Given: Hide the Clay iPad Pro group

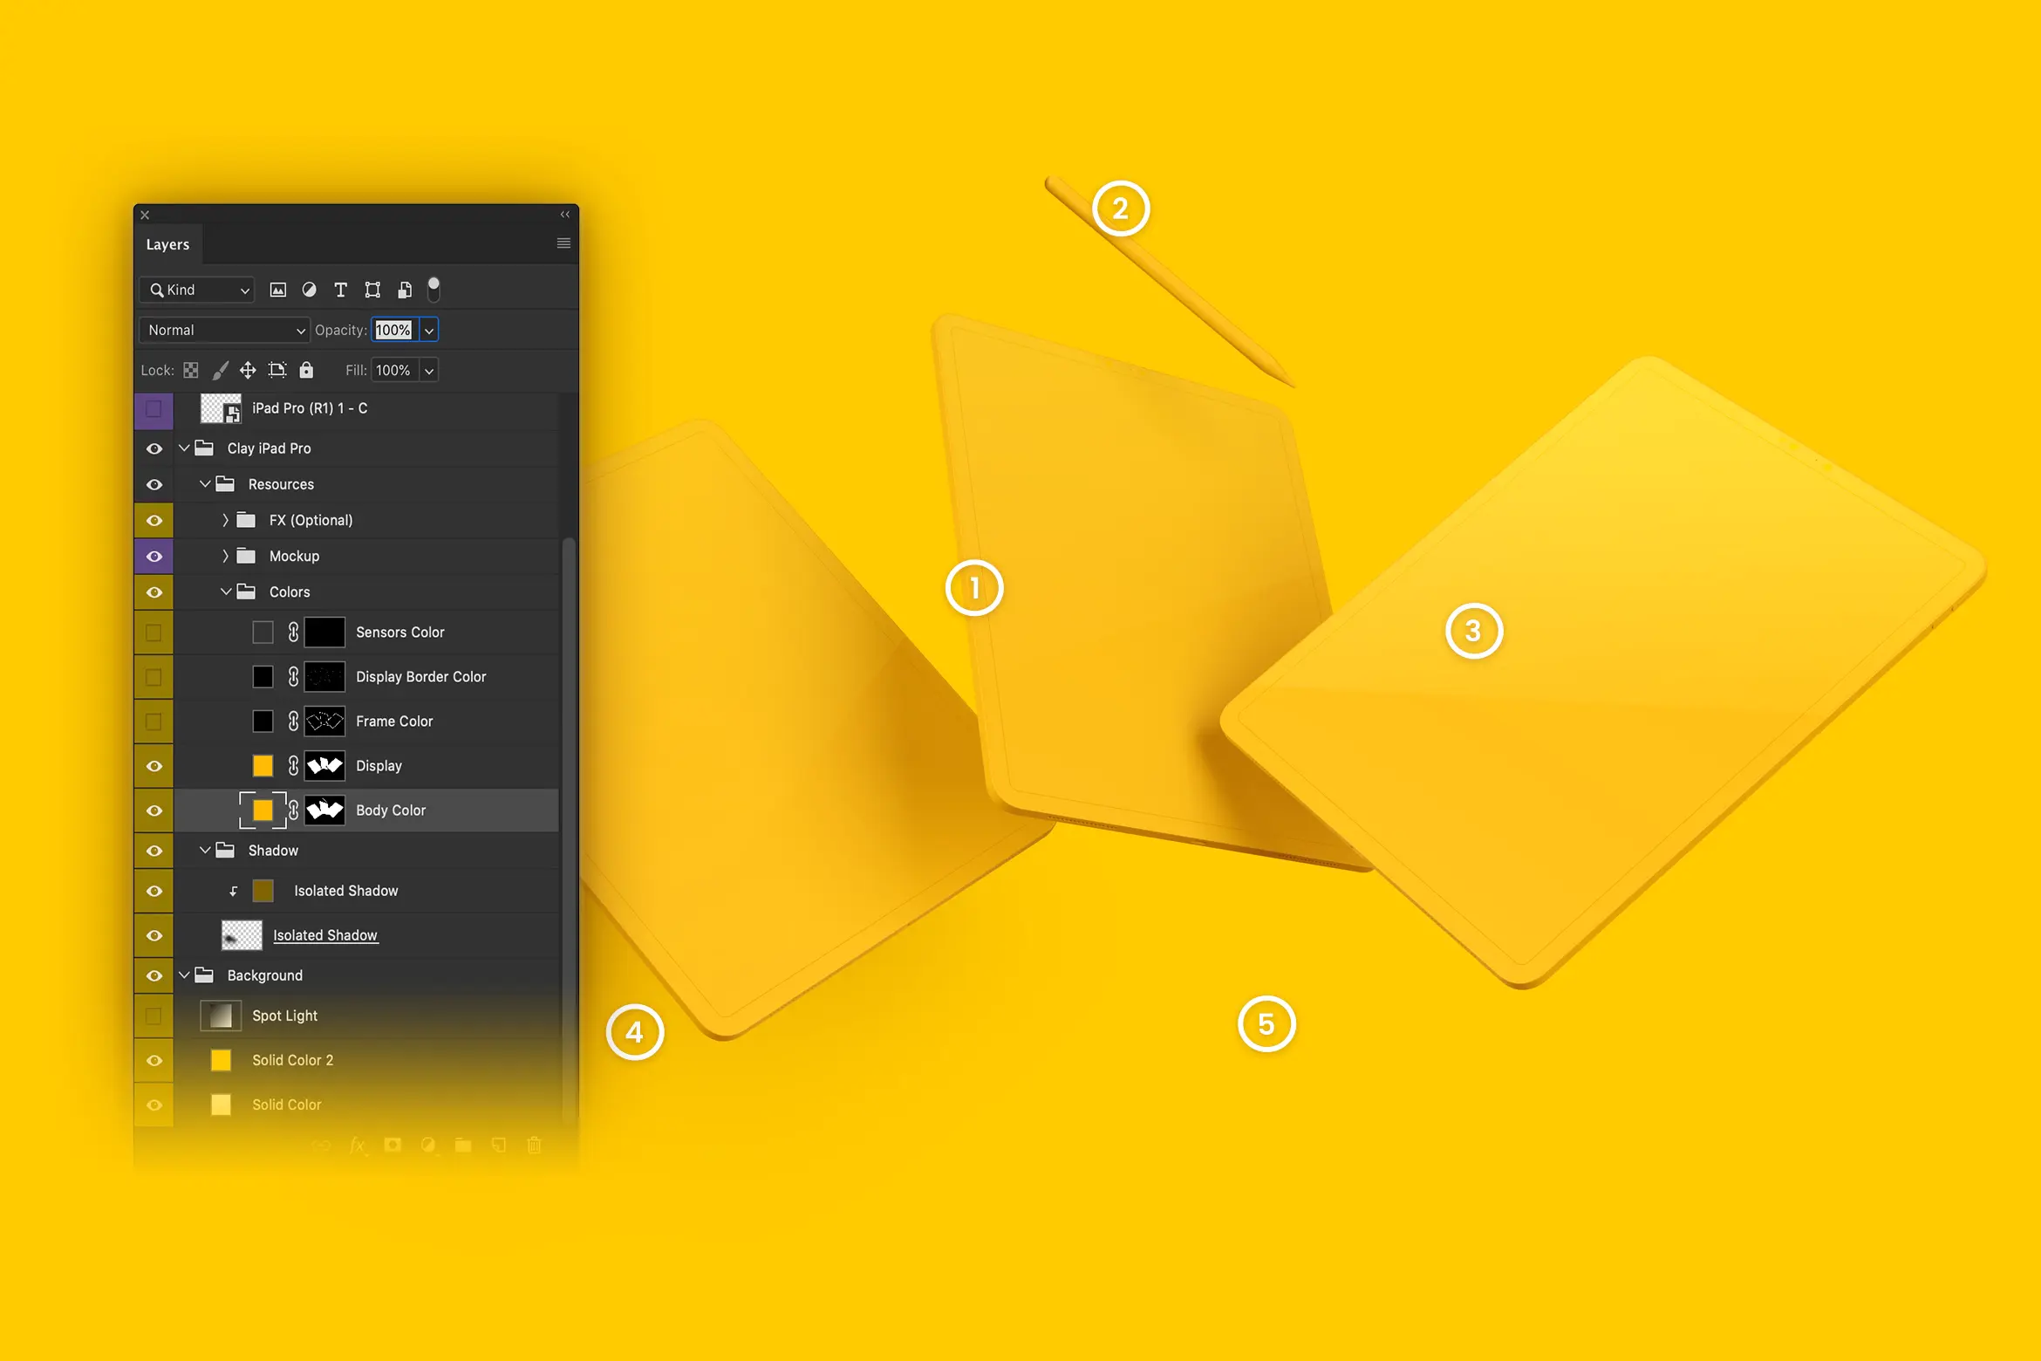Looking at the screenshot, I should 154,448.
